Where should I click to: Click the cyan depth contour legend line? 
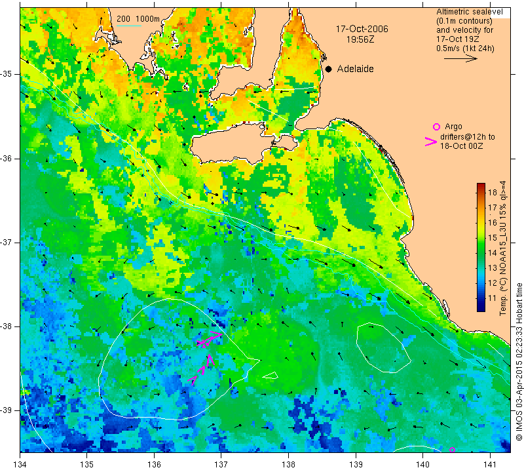(129, 26)
